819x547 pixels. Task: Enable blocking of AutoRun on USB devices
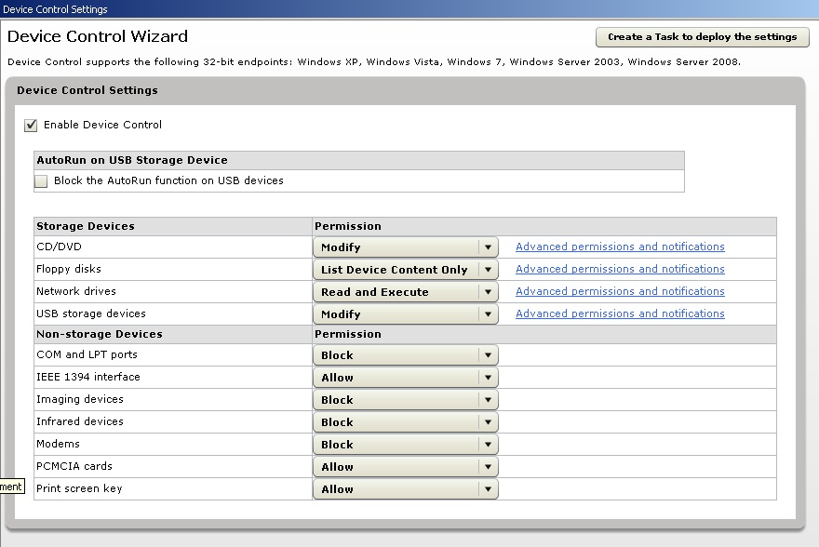tap(40, 180)
